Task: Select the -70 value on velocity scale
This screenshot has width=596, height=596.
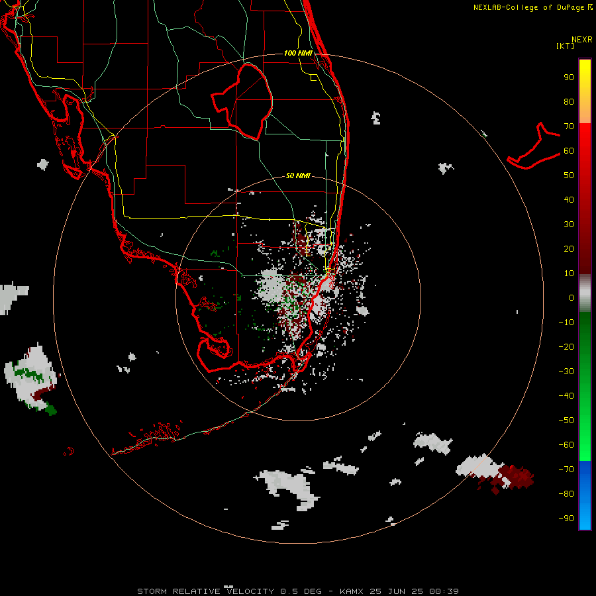Action: tap(566, 469)
